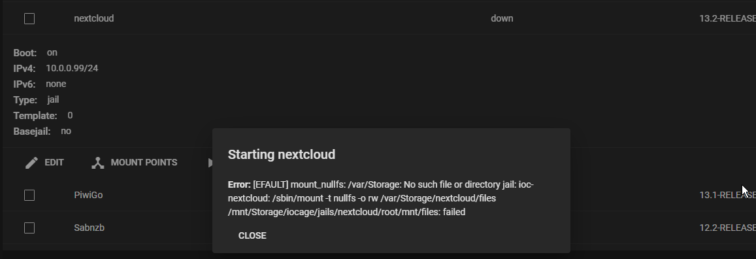The width and height of the screenshot is (756, 259).
Task: Close the Starting nextcloud error dialog
Action: click(x=252, y=235)
